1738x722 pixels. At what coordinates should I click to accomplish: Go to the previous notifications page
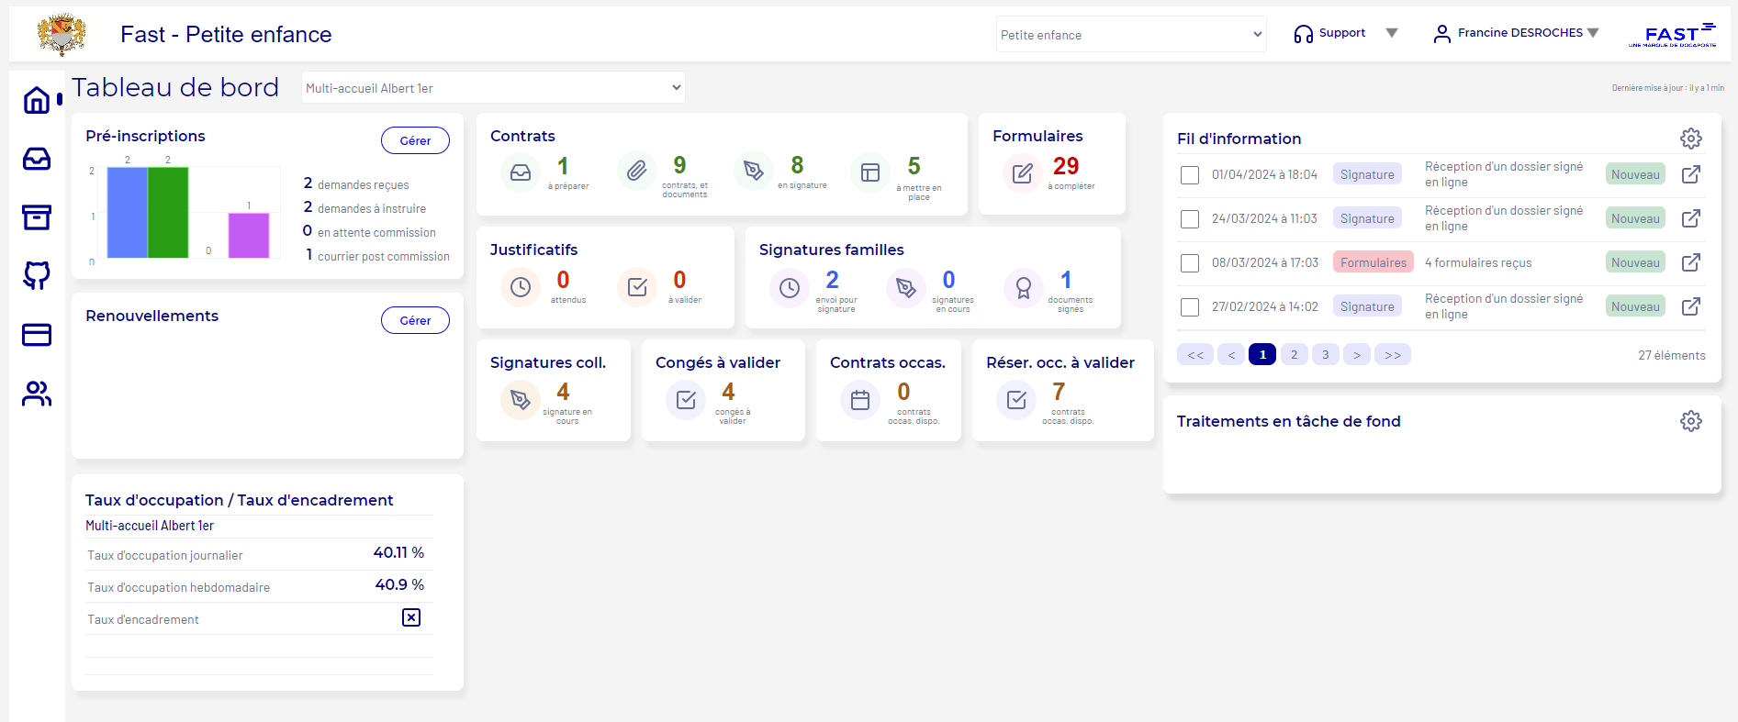point(1231,355)
